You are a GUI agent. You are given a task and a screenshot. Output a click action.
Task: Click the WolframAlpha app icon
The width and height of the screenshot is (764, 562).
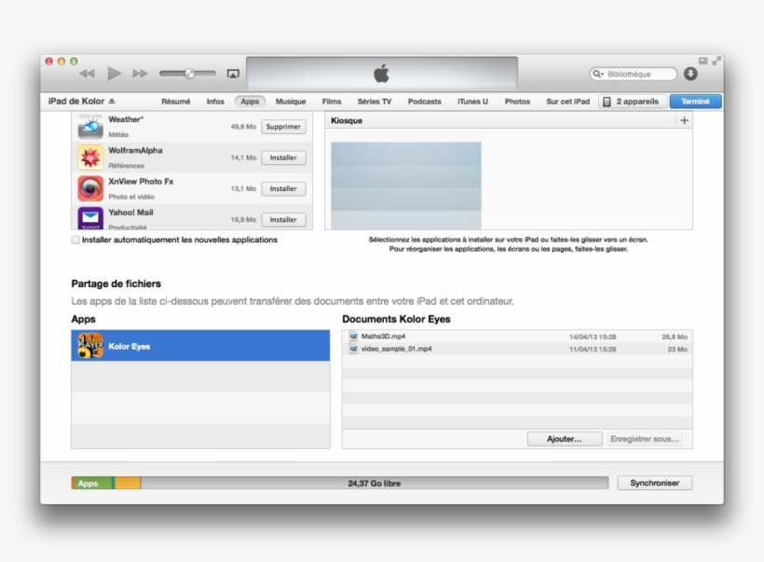tap(90, 158)
